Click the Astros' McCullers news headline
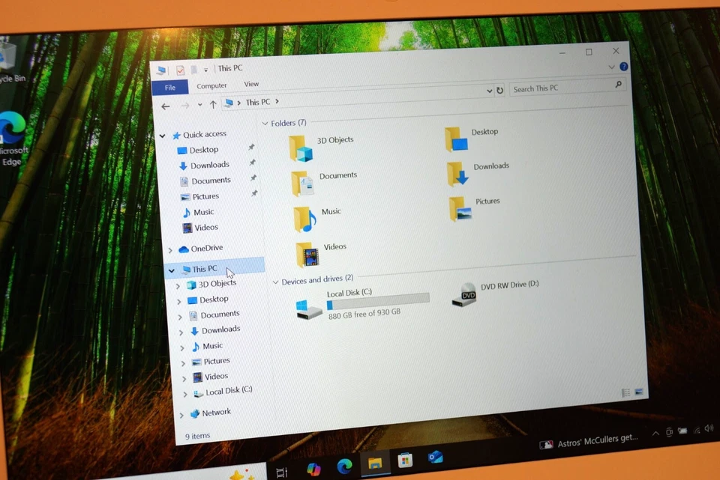 (x=592, y=440)
